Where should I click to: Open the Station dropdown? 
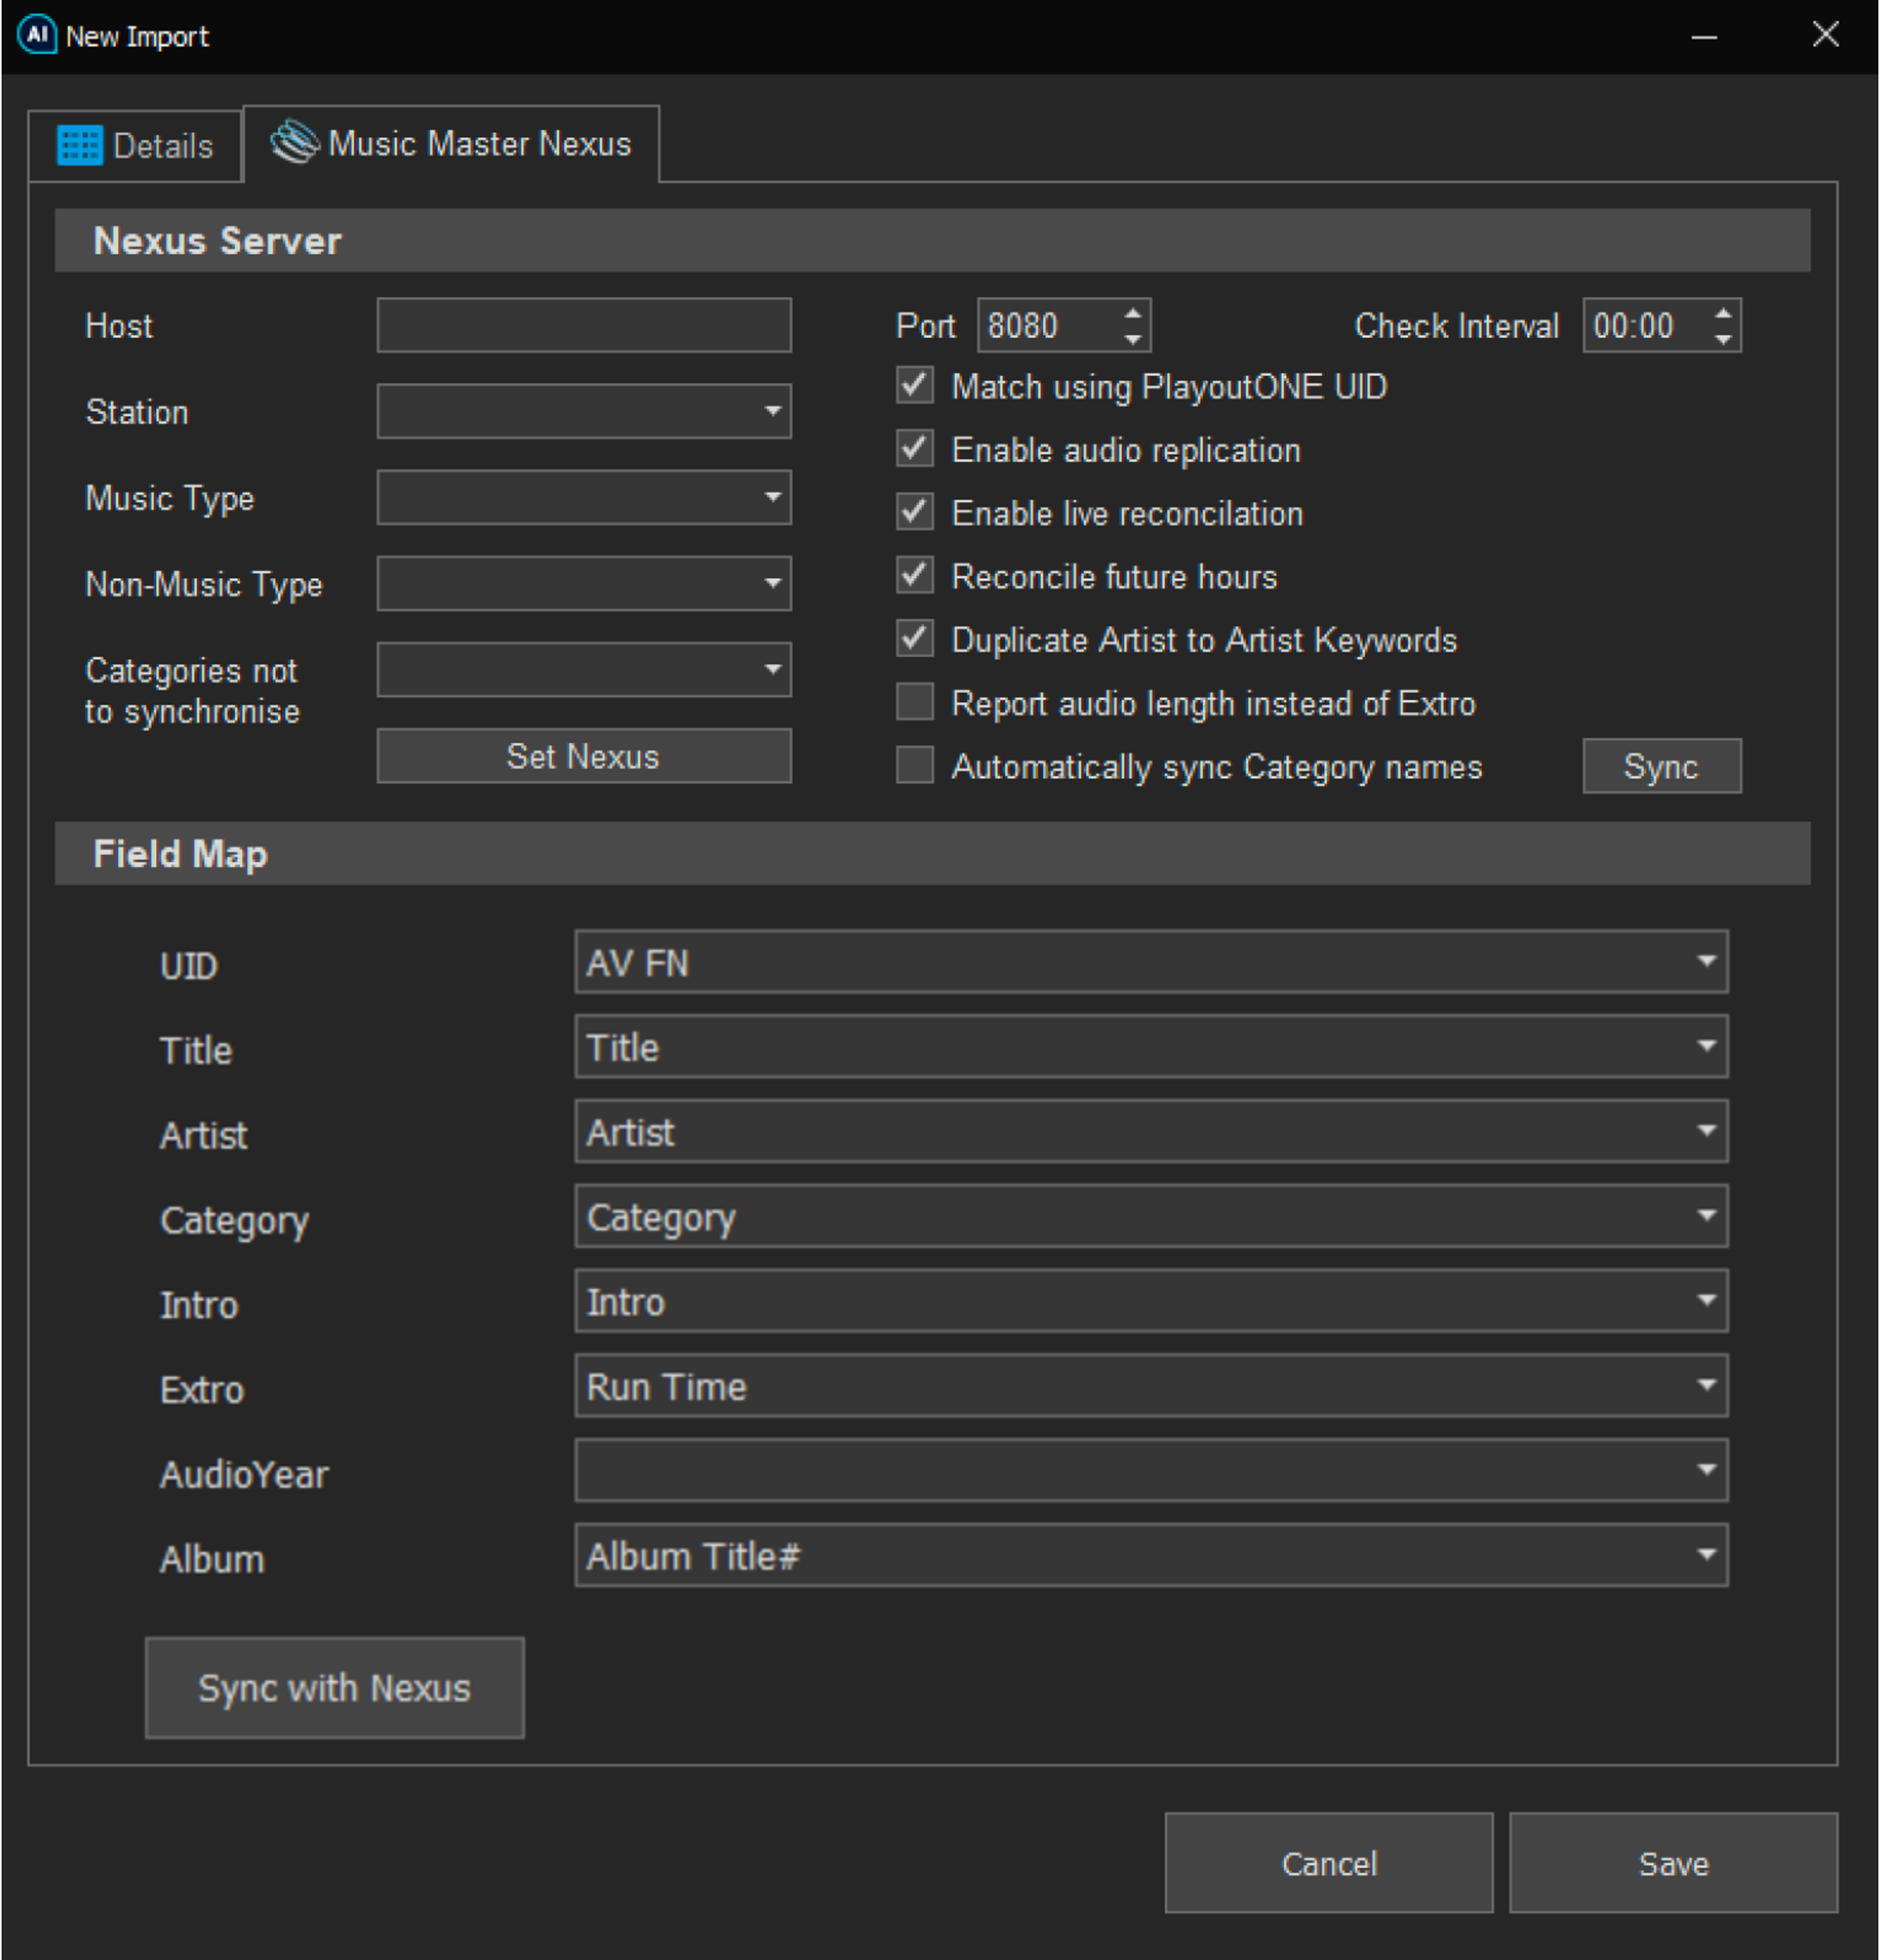[584, 411]
